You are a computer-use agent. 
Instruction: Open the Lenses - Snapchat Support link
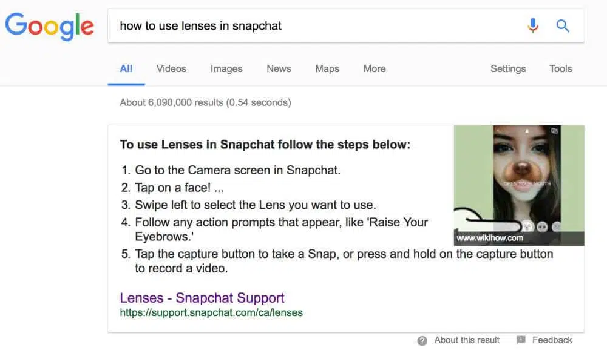click(x=202, y=298)
